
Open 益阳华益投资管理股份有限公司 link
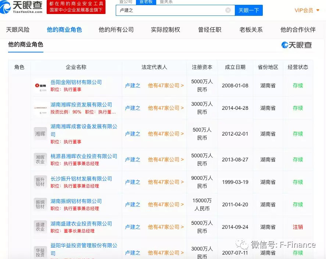(x=84, y=249)
